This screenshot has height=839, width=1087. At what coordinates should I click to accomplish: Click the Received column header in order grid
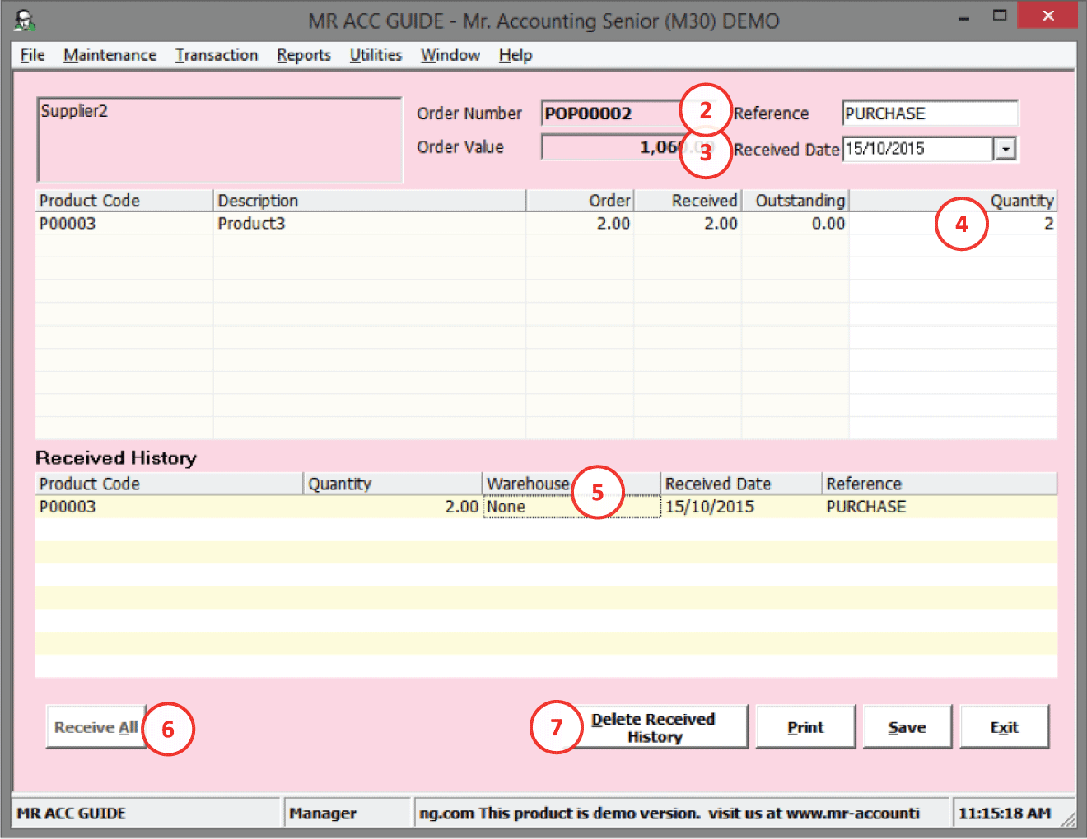(x=688, y=201)
